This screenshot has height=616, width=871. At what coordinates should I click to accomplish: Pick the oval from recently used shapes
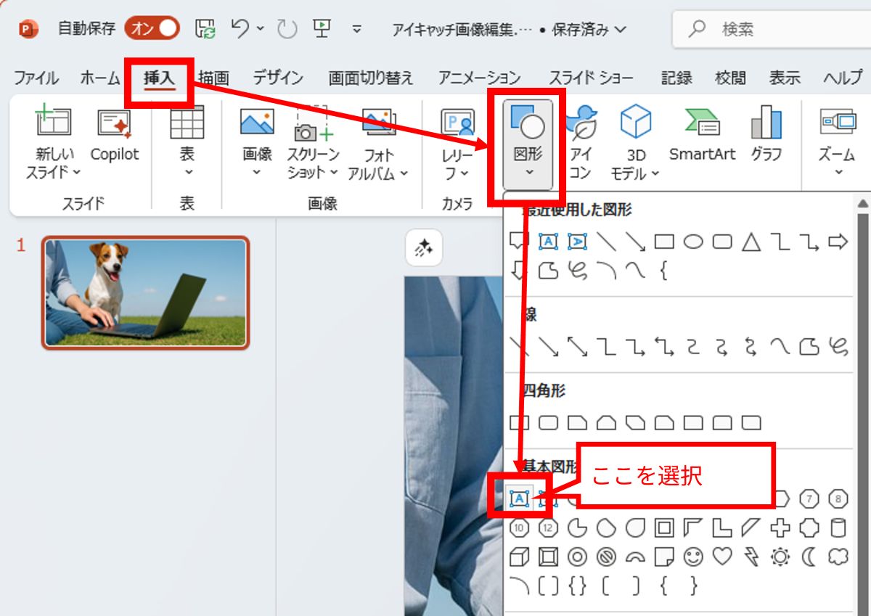(x=693, y=242)
